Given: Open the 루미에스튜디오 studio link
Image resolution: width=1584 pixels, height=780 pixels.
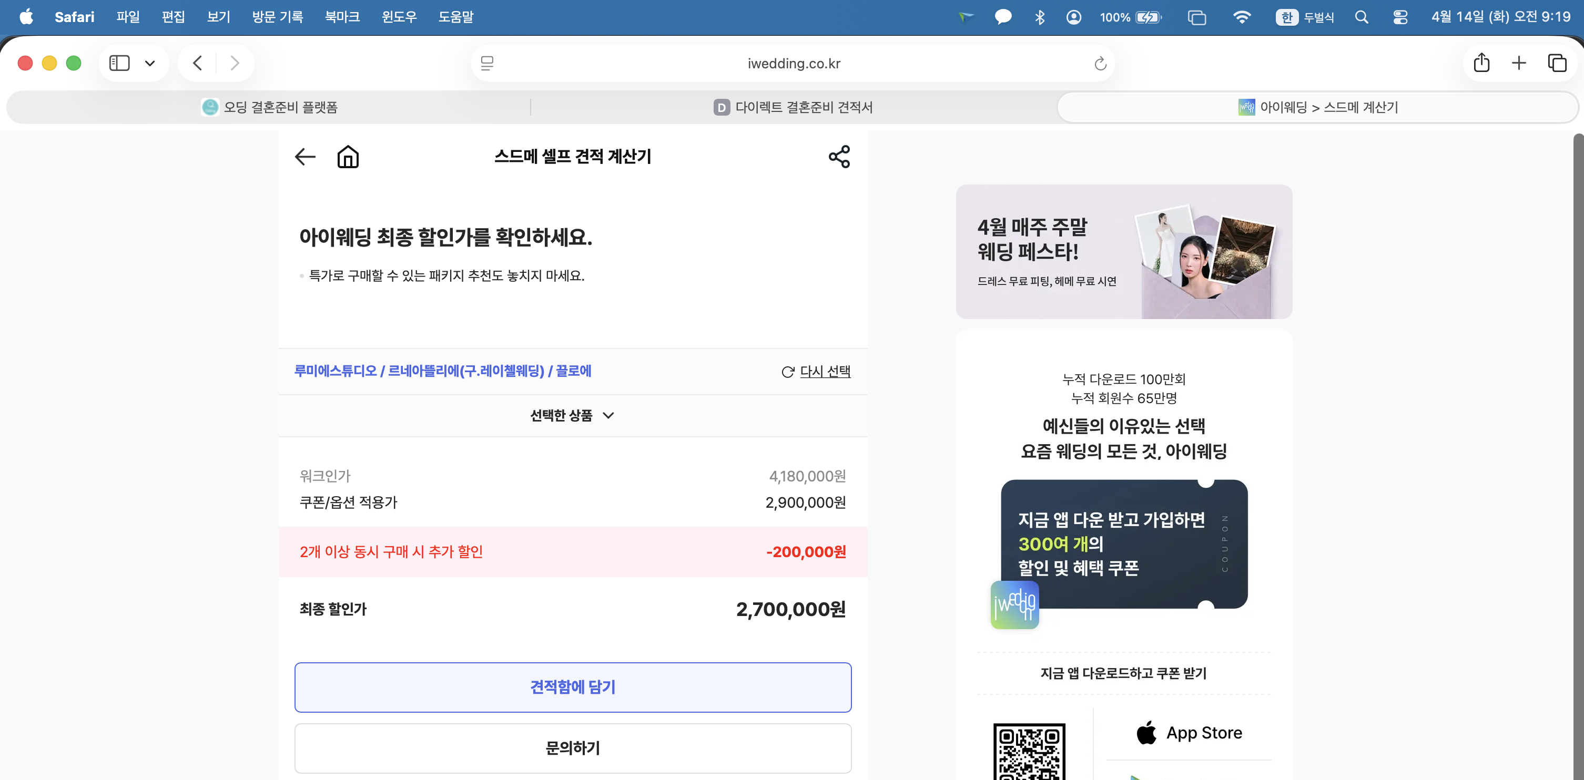Looking at the screenshot, I should (336, 371).
